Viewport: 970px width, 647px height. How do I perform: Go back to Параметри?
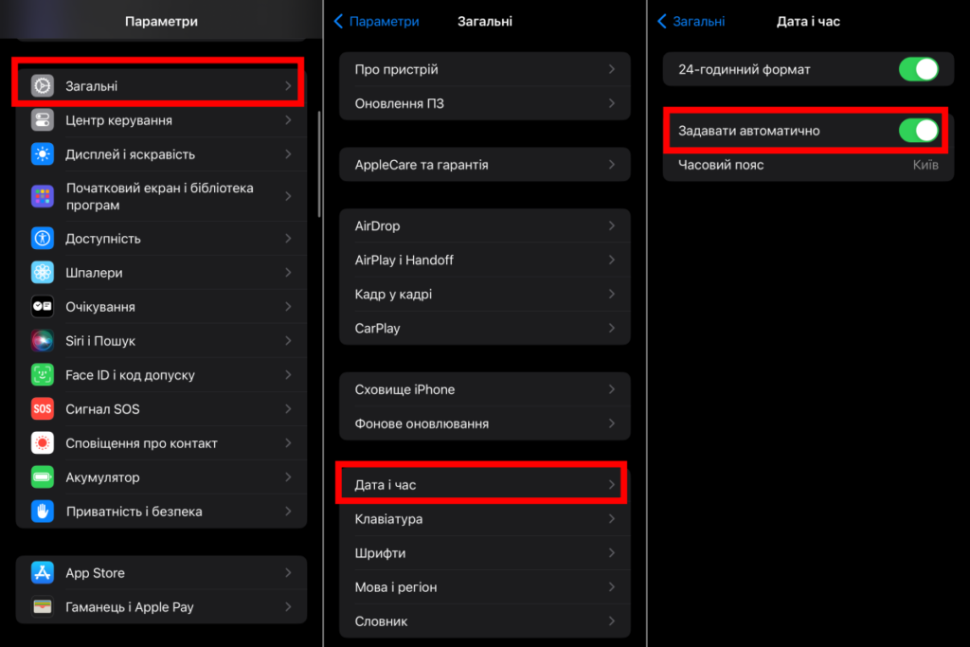[376, 21]
